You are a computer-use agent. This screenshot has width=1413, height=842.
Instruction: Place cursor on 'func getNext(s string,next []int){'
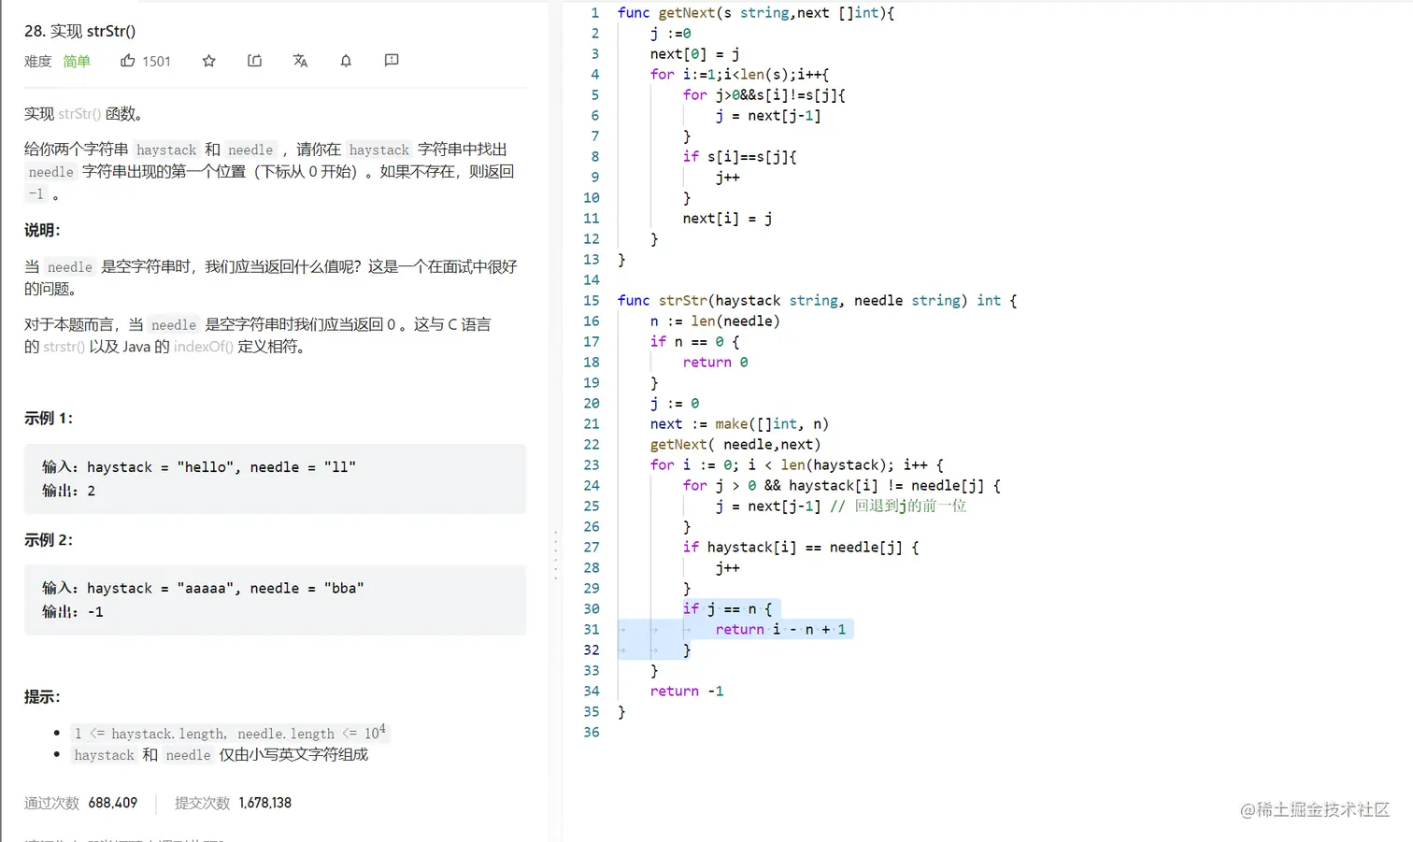756,13
